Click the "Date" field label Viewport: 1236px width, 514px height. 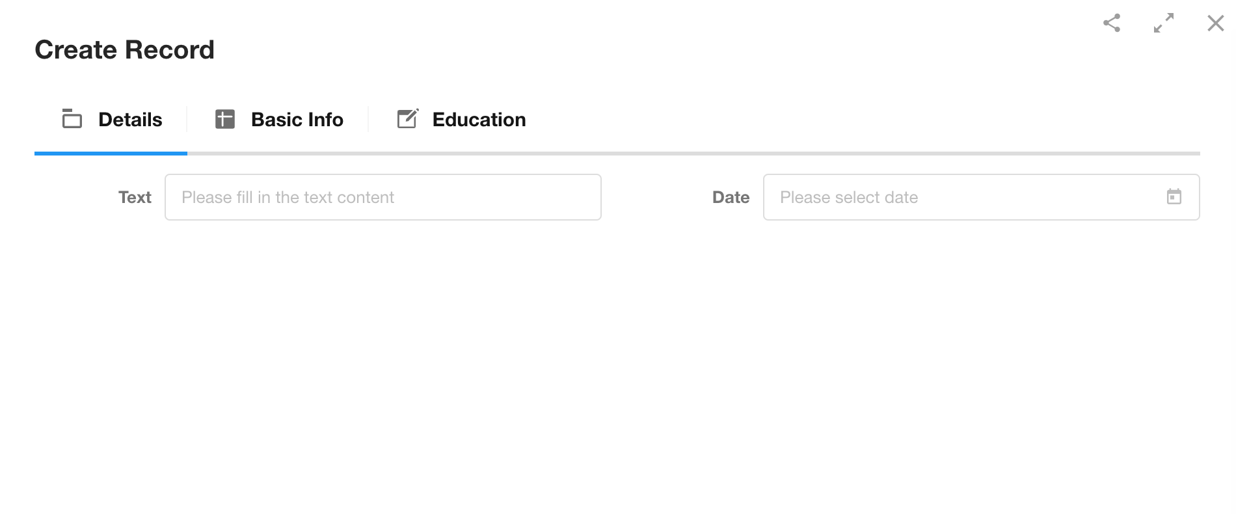point(731,197)
